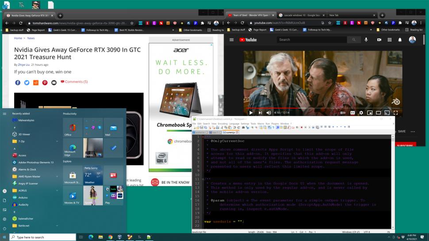Viewport: 429px width, 241px height.
Task: Expand Start menu hamburger navigation
Action: coord(4,113)
